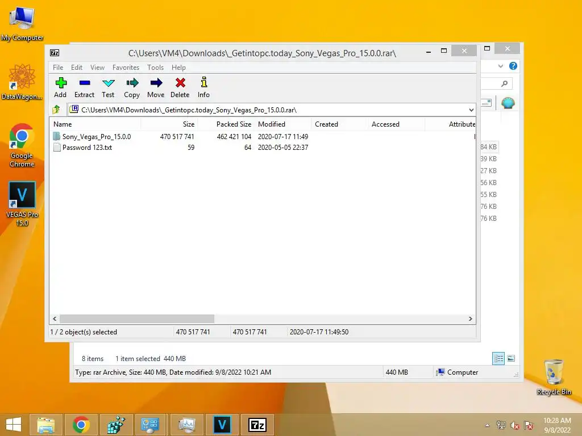Click the scrollbar right arrow
The width and height of the screenshot is (582, 436).
470,319
